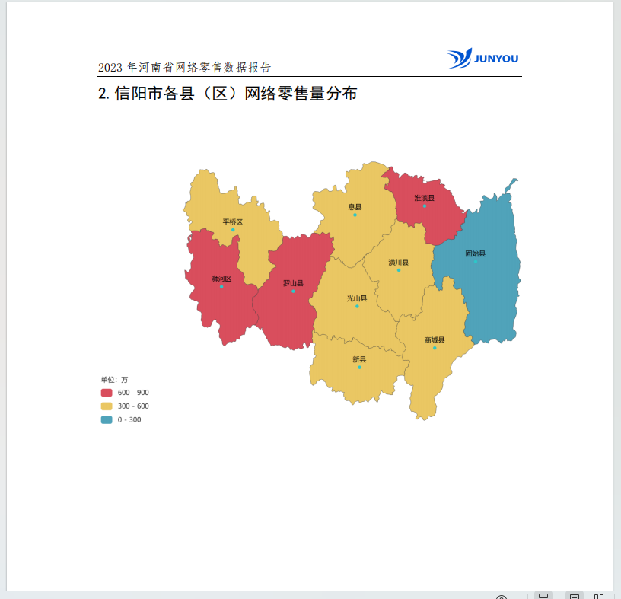621x599 pixels.
Task: Select the blue 0 - 300 legend swatch
Action: click(x=107, y=419)
